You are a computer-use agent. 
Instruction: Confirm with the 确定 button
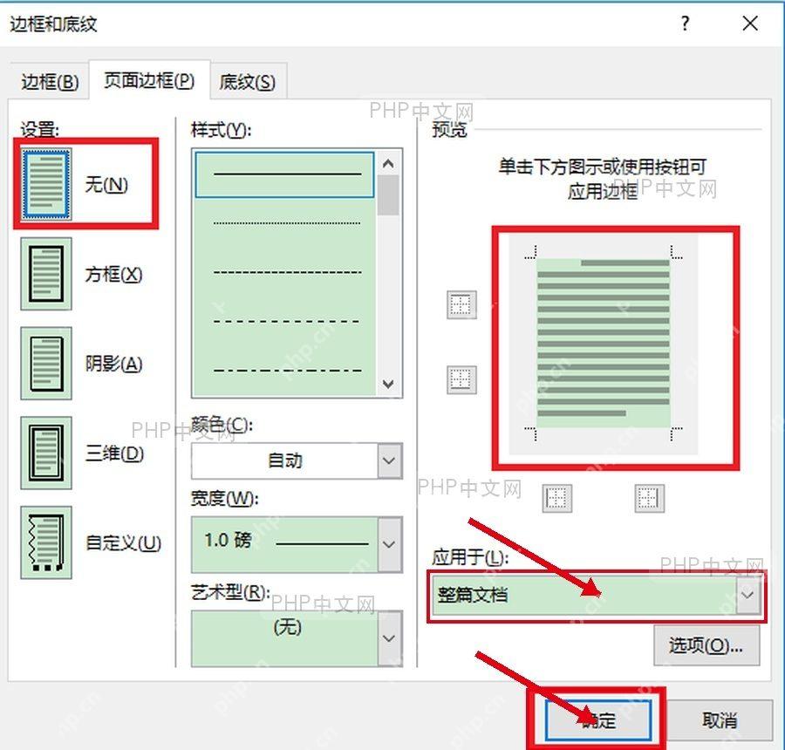pyautogui.click(x=597, y=720)
